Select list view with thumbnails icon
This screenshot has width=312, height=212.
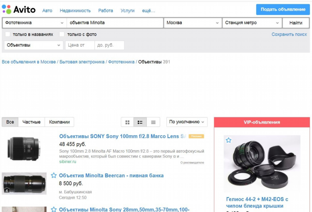[140, 122]
